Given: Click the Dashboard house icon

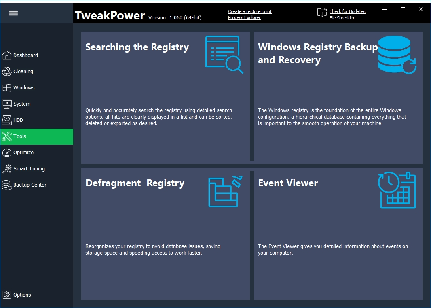Looking at the screenshot, I should click(6, 55).
